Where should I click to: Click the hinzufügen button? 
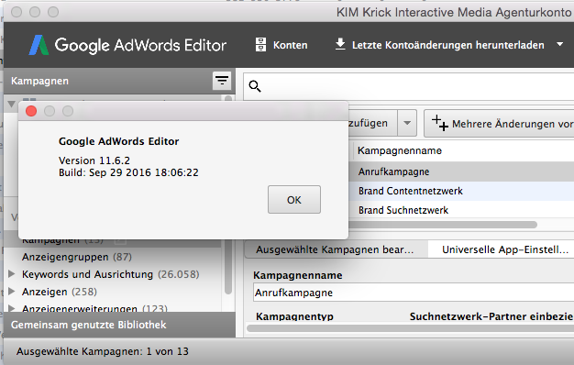pos(372,123)
